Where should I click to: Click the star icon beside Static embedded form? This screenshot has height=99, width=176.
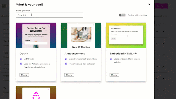click(x=111, y=59)
